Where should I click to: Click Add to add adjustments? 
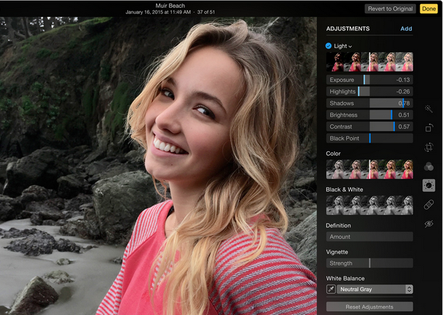[x=406, y=29]
